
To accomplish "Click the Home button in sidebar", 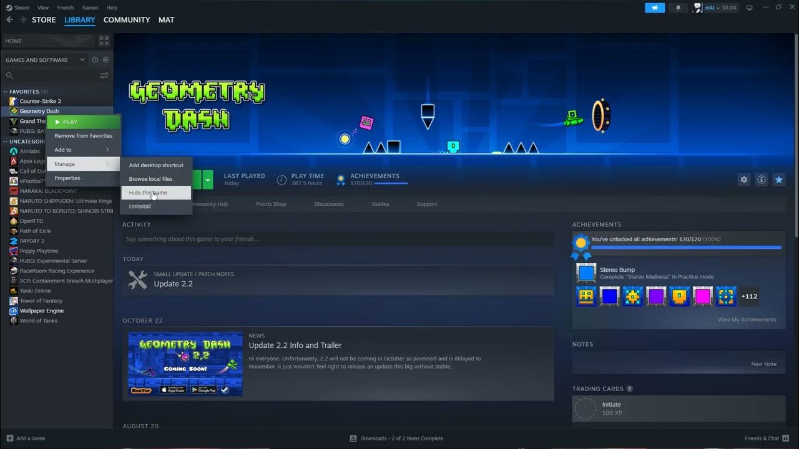I will [48, 41].
